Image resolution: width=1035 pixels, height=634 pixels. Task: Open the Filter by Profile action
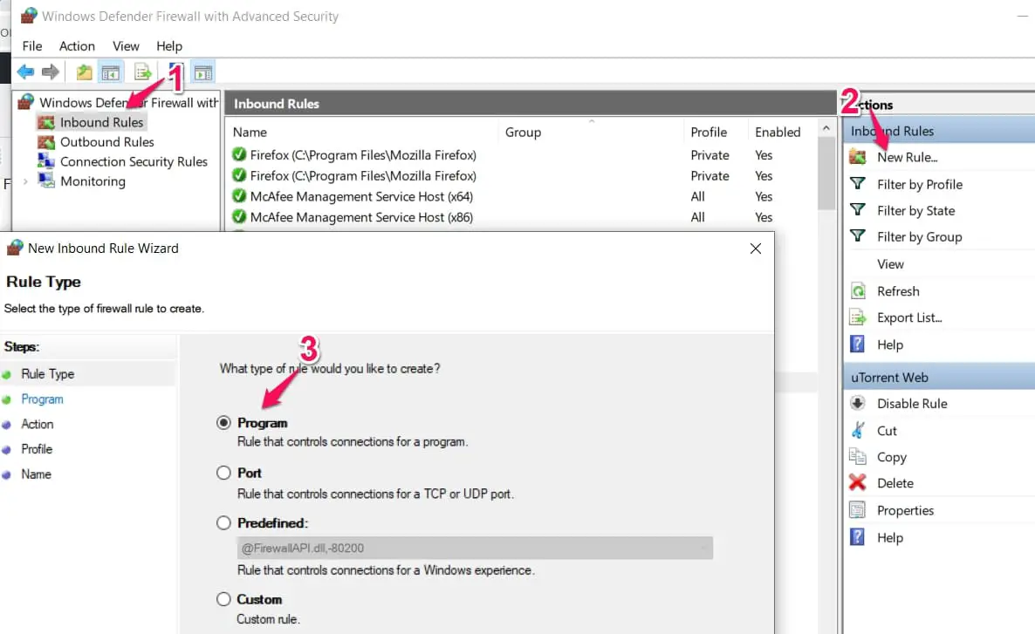click(x=920, y=185)
